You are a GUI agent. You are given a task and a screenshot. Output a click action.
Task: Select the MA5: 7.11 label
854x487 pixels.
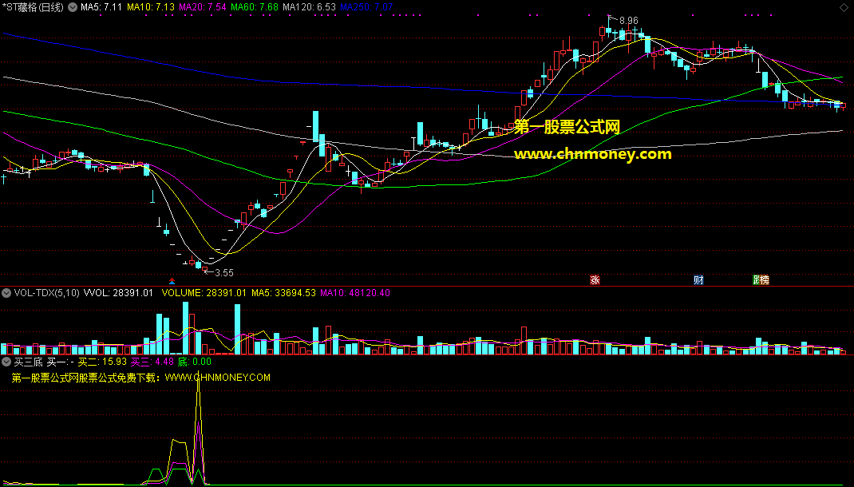pos(101,7)
